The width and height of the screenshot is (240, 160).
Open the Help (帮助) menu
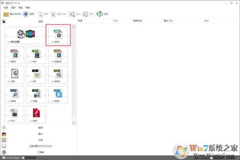tap(28, 7)
